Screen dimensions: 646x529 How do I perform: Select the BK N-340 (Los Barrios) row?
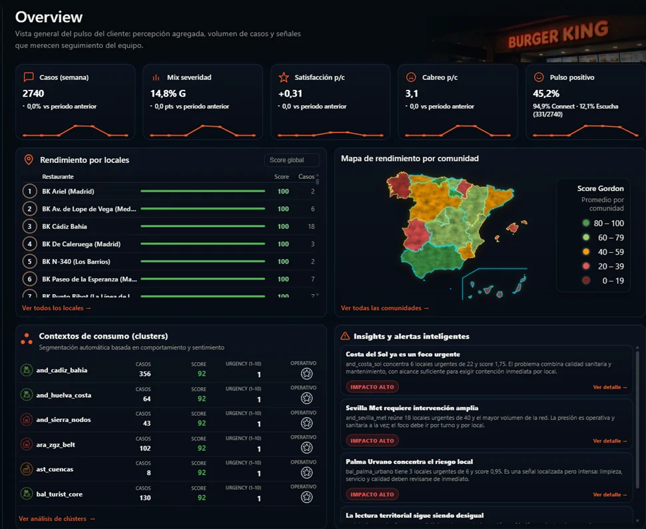[x=169, y=262]
